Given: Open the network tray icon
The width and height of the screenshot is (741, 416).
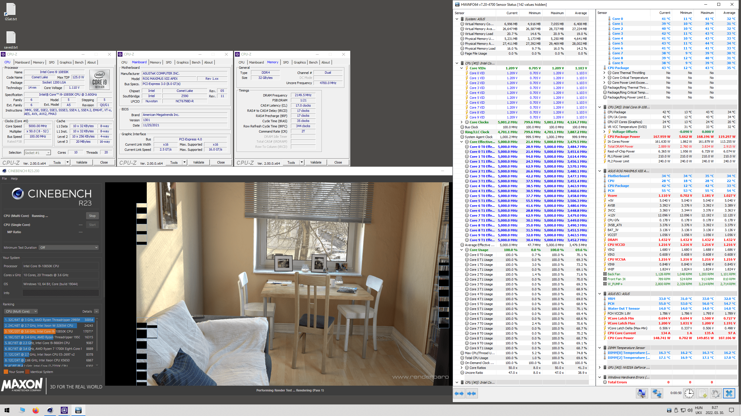Looking at the screenshot, I should (683, 410).
